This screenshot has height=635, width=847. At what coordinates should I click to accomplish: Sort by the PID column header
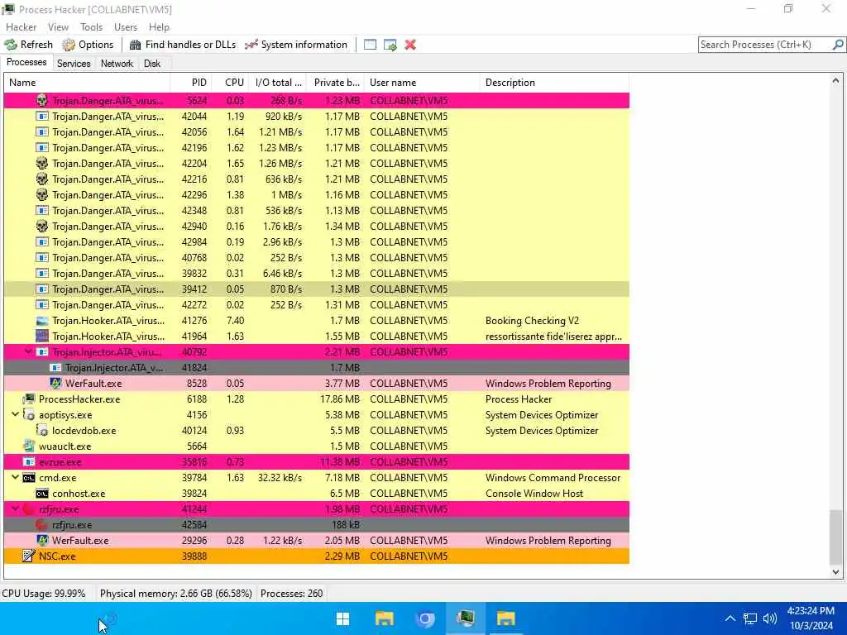click(x=191, y=83)
